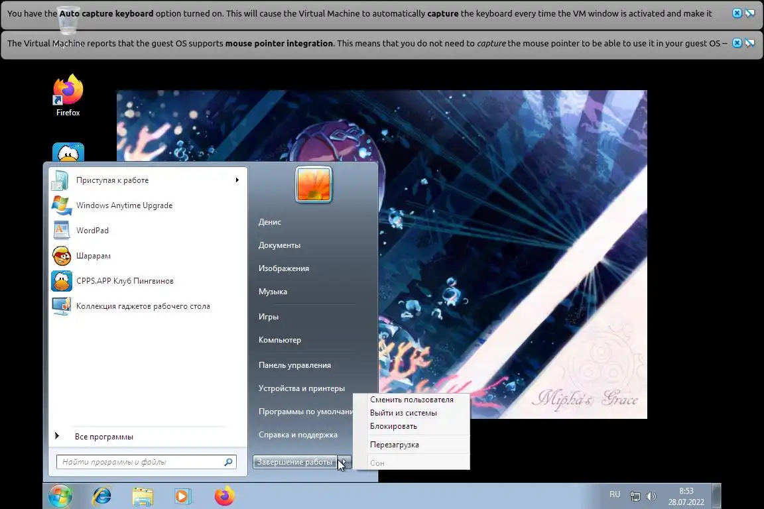Open Музыка from Start menu
The height and width of the screenshot is (509, 764).
coord(273,291)
